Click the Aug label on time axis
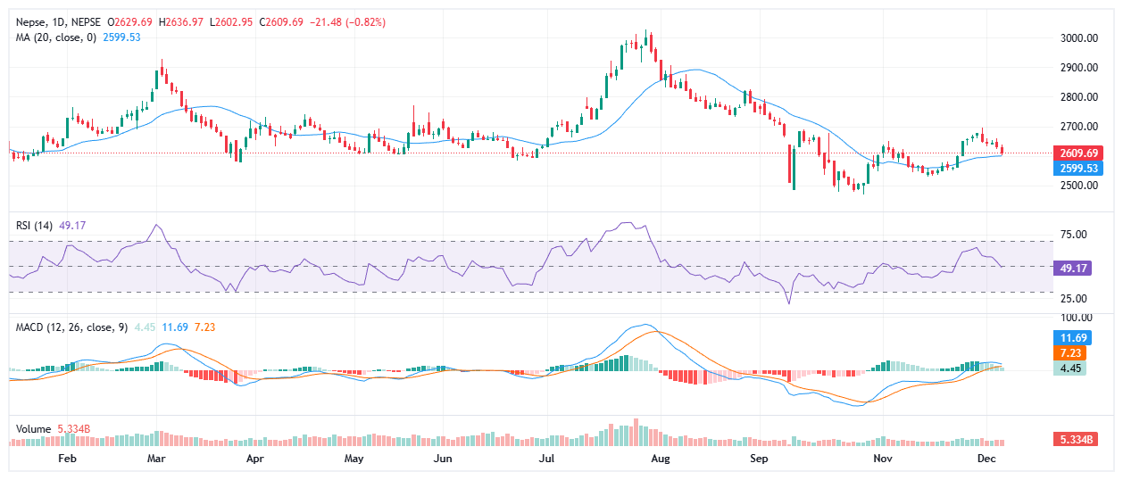Image resolution: width=1123 pixels, height=480 pixels. [661, 459]
